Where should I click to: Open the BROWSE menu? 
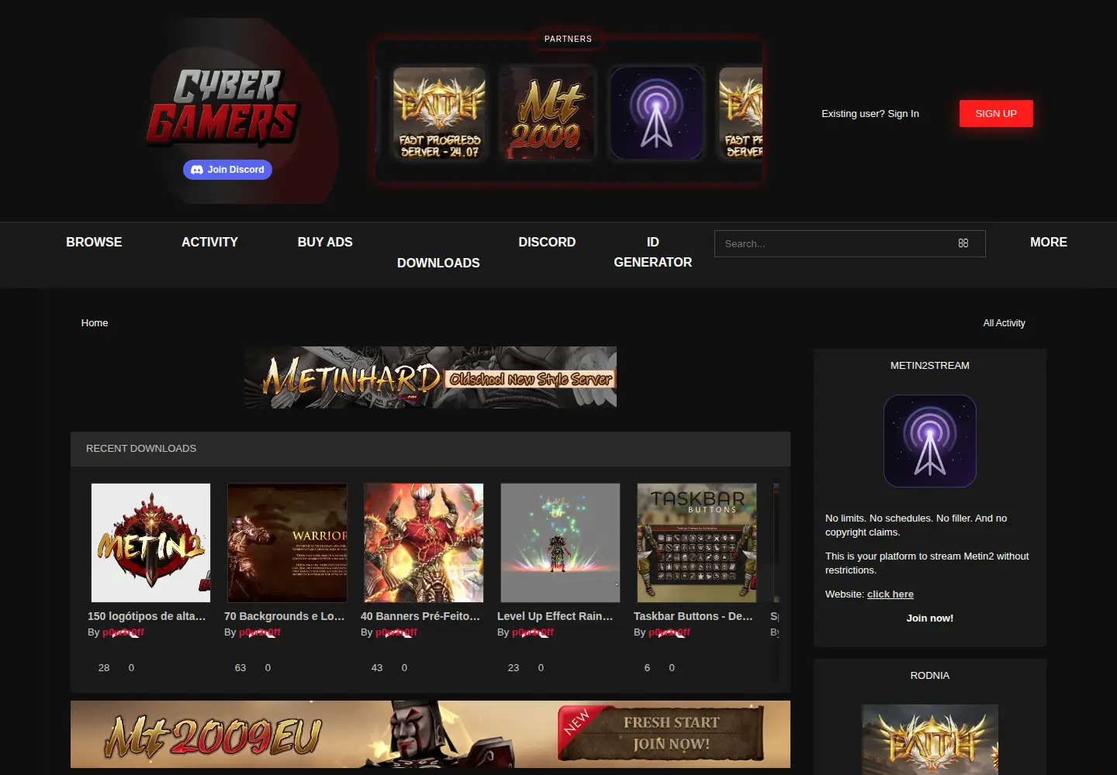point(94,242)
